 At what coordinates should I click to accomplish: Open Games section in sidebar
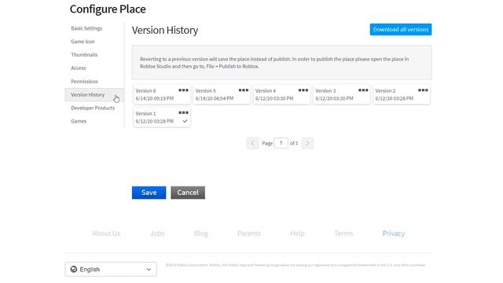pos(79,121)
